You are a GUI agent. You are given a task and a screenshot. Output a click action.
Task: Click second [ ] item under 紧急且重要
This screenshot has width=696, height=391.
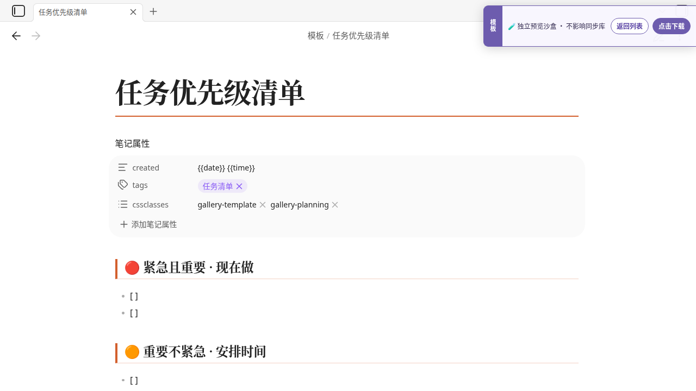pyautogui.click(x=134, y=313)
